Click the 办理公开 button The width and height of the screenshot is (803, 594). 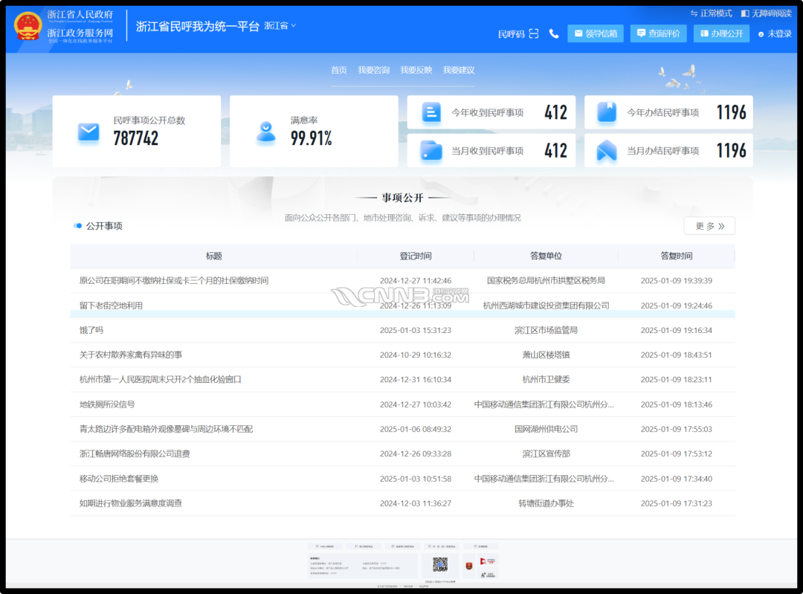[721, 33]
